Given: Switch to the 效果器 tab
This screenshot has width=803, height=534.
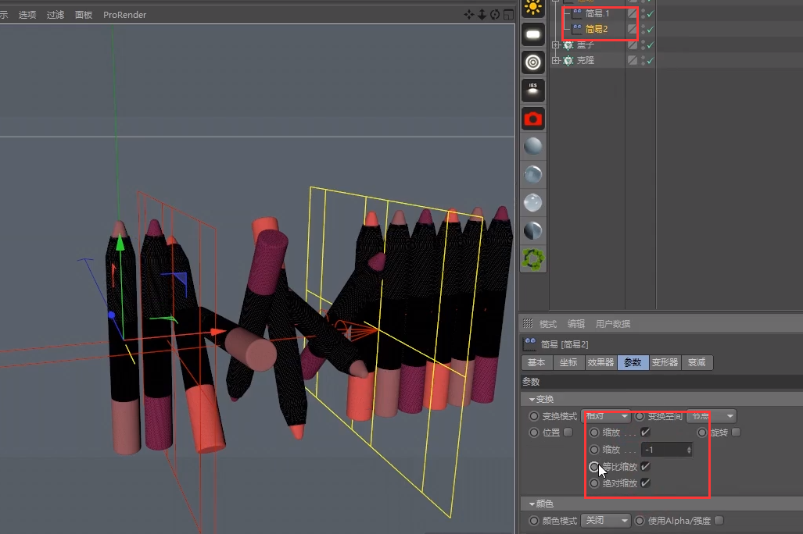Looking at the screenshot, I should [600, 362].
